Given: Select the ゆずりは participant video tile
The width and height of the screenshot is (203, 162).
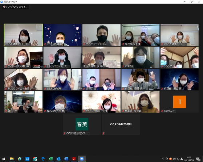Looking at the screenshot, I should click(141, 57).
